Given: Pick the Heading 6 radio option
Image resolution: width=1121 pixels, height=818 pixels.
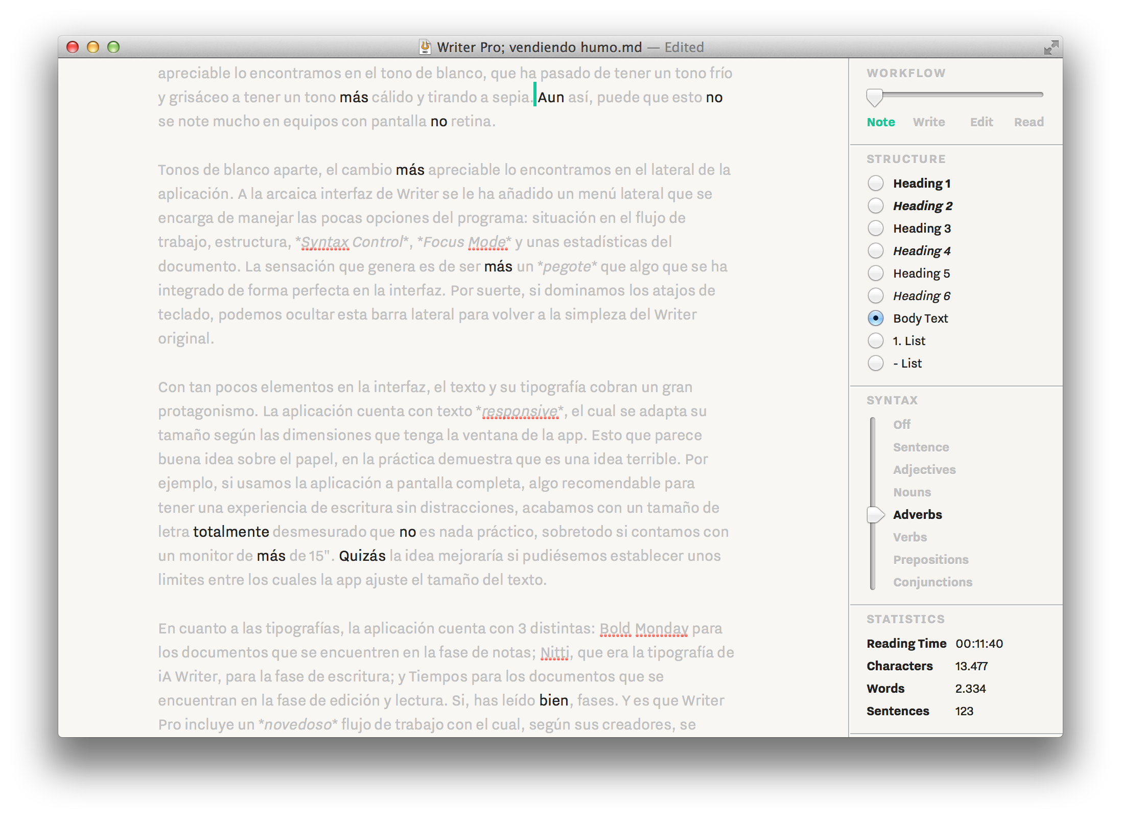Looking at the screenshot, I should 875,296.
